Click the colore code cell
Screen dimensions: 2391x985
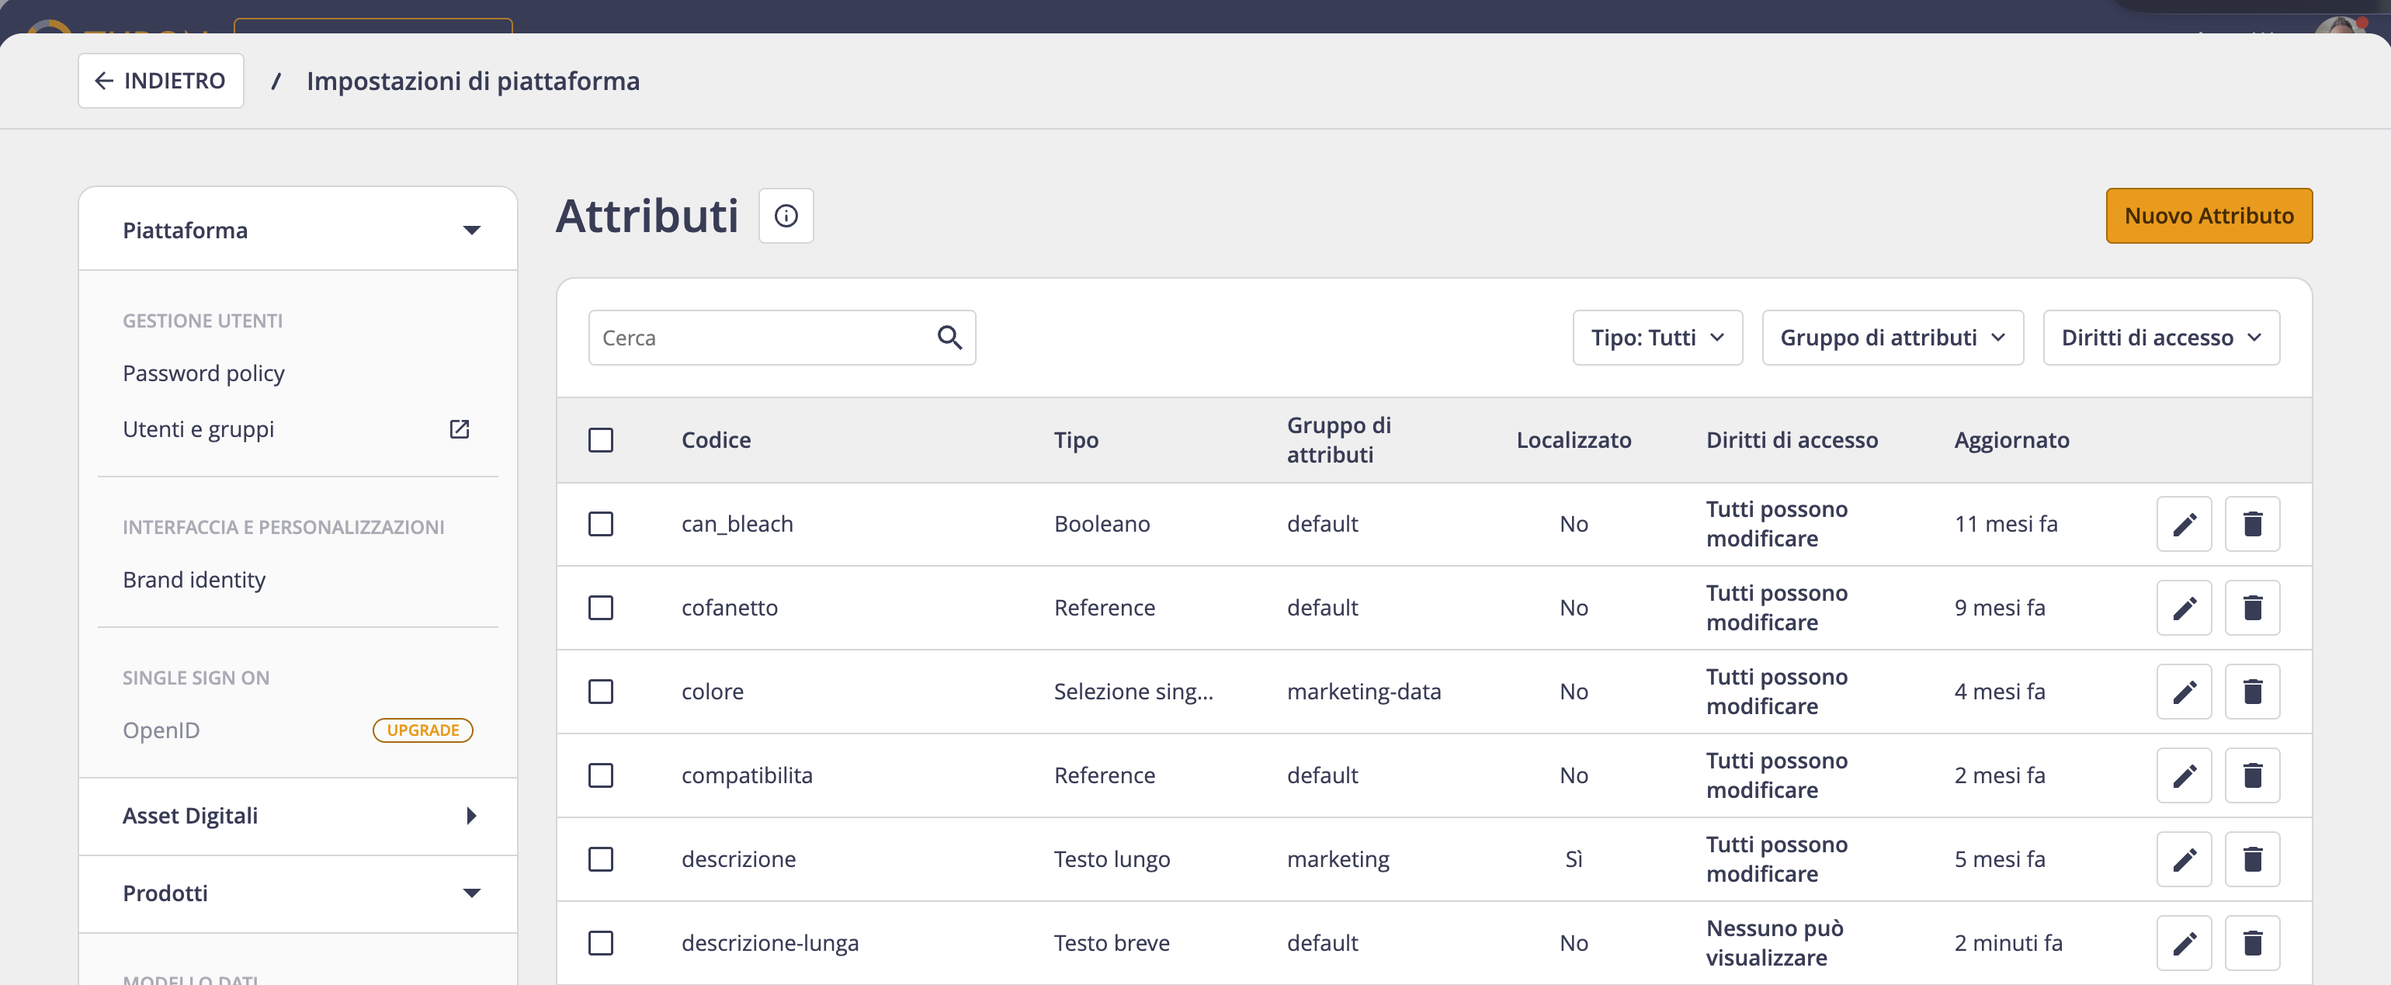[712, 692]
